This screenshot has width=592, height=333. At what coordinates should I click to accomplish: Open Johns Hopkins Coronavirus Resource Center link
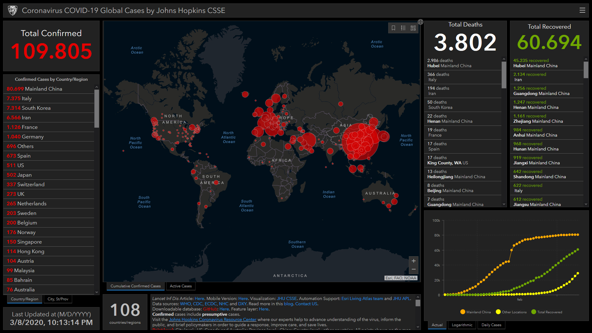click(212, 319)
